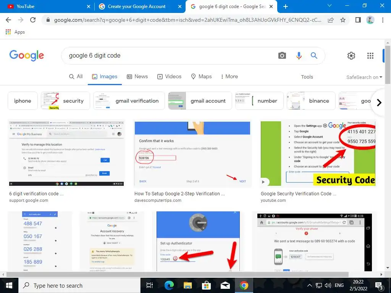Open How To Setup Google 2-Step Verification link
The image size is (391, 293).
coord(179,193)
